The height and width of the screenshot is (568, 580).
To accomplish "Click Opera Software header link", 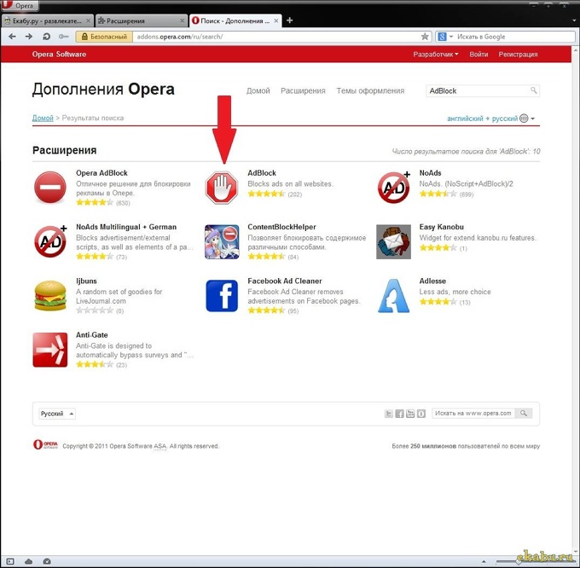I will coord(59,54).
